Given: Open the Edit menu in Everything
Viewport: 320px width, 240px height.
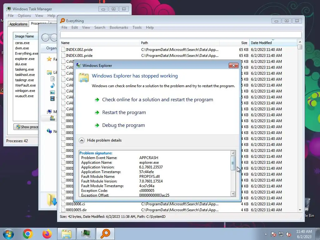Looking at the screenshot, I should tap(74, 27).
